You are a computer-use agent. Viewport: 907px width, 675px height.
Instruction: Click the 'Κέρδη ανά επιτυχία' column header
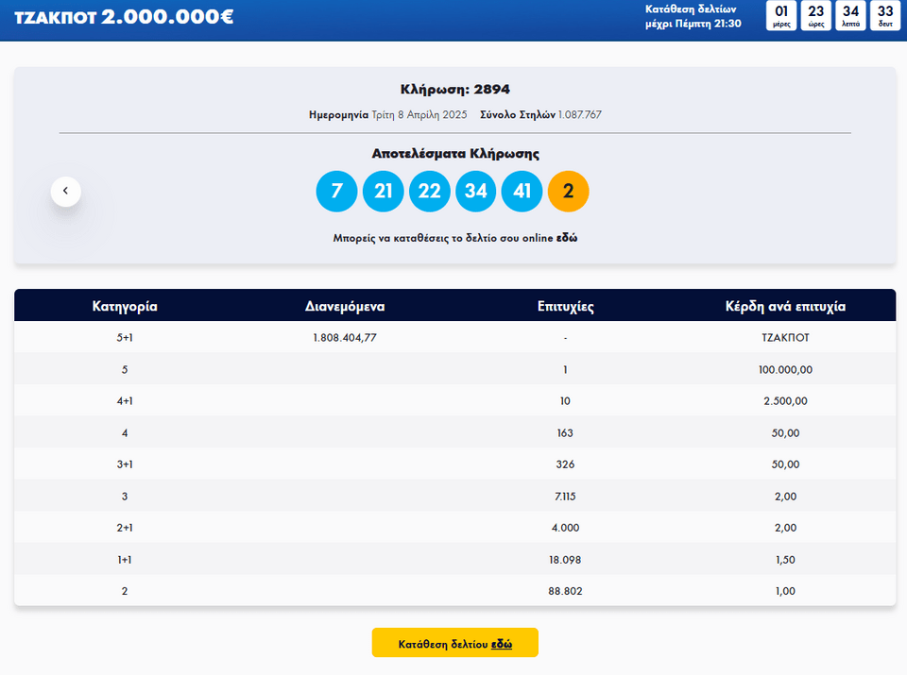(784, 306)
